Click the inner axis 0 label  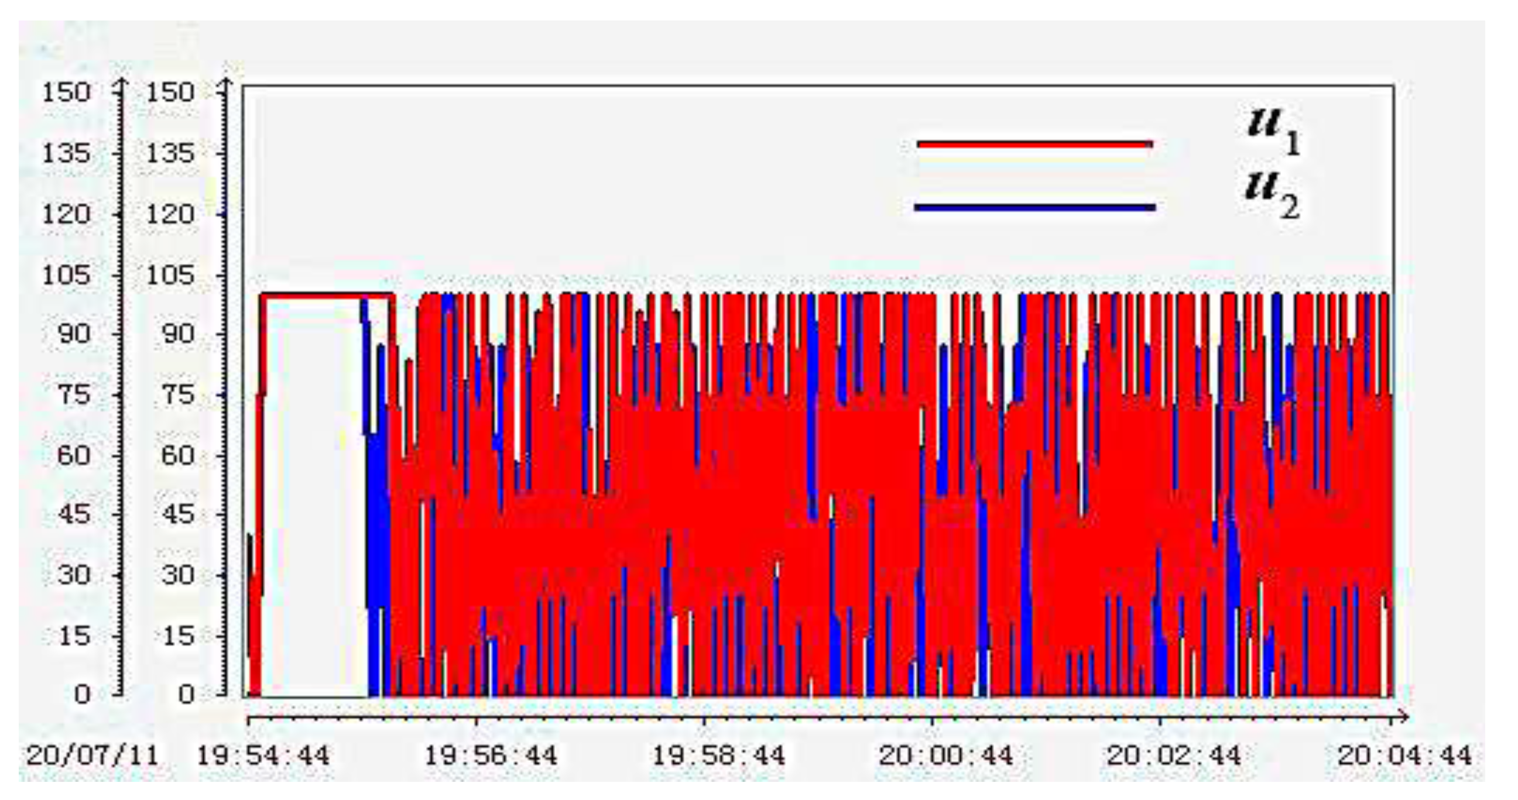(186, 694)
